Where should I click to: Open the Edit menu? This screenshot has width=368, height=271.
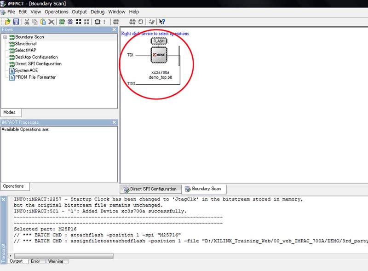(x=23, y=12)
